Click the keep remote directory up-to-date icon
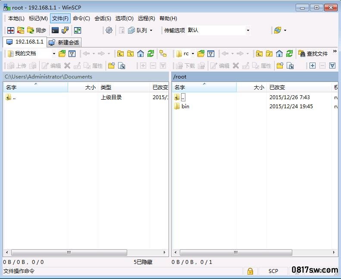This screenshot has width=341, height=279. [78, 30]
